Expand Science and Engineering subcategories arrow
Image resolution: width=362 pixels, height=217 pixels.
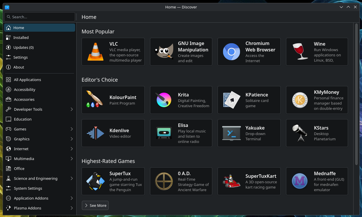[72, 178]
